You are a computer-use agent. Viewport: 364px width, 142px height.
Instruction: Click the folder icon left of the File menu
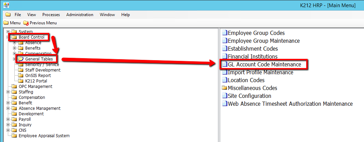pyautogui.click(x=8, y=15)
